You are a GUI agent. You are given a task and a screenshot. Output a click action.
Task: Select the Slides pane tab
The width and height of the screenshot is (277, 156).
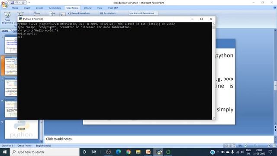[x=5, y=31]
